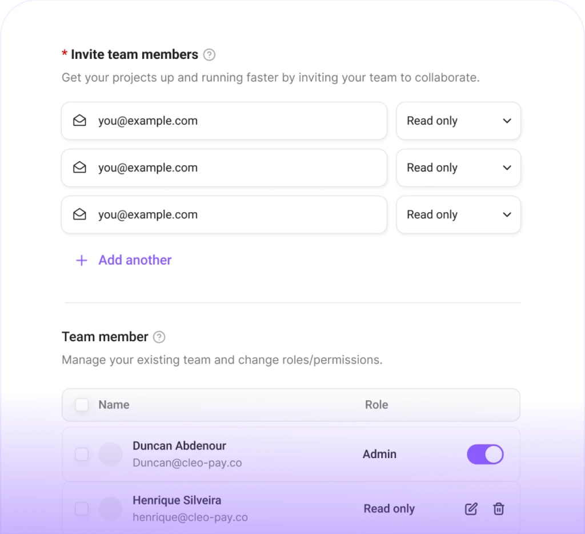Click the Name column header
This screenshot has height=534, width=585.
click(x=113, y=404)
